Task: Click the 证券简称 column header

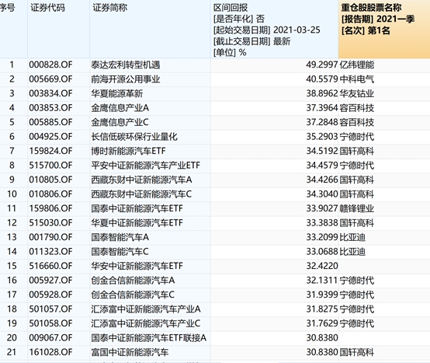Action: click(110, 8)
